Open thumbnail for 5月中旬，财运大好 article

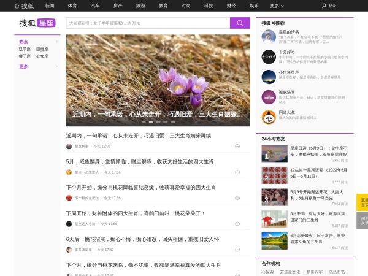tap(274, 219)
